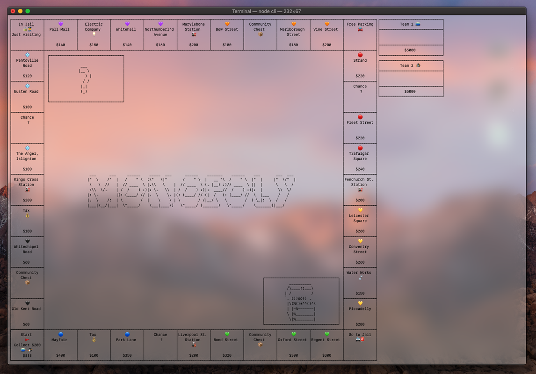536x374 pixels.
Task: Click the Mayfair $400 price
Action: click(60, 355)
